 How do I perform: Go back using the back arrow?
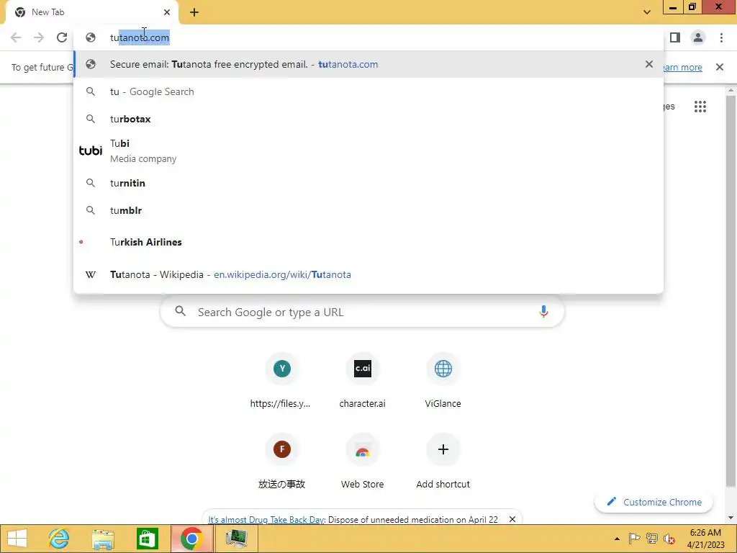coord(16,37)
